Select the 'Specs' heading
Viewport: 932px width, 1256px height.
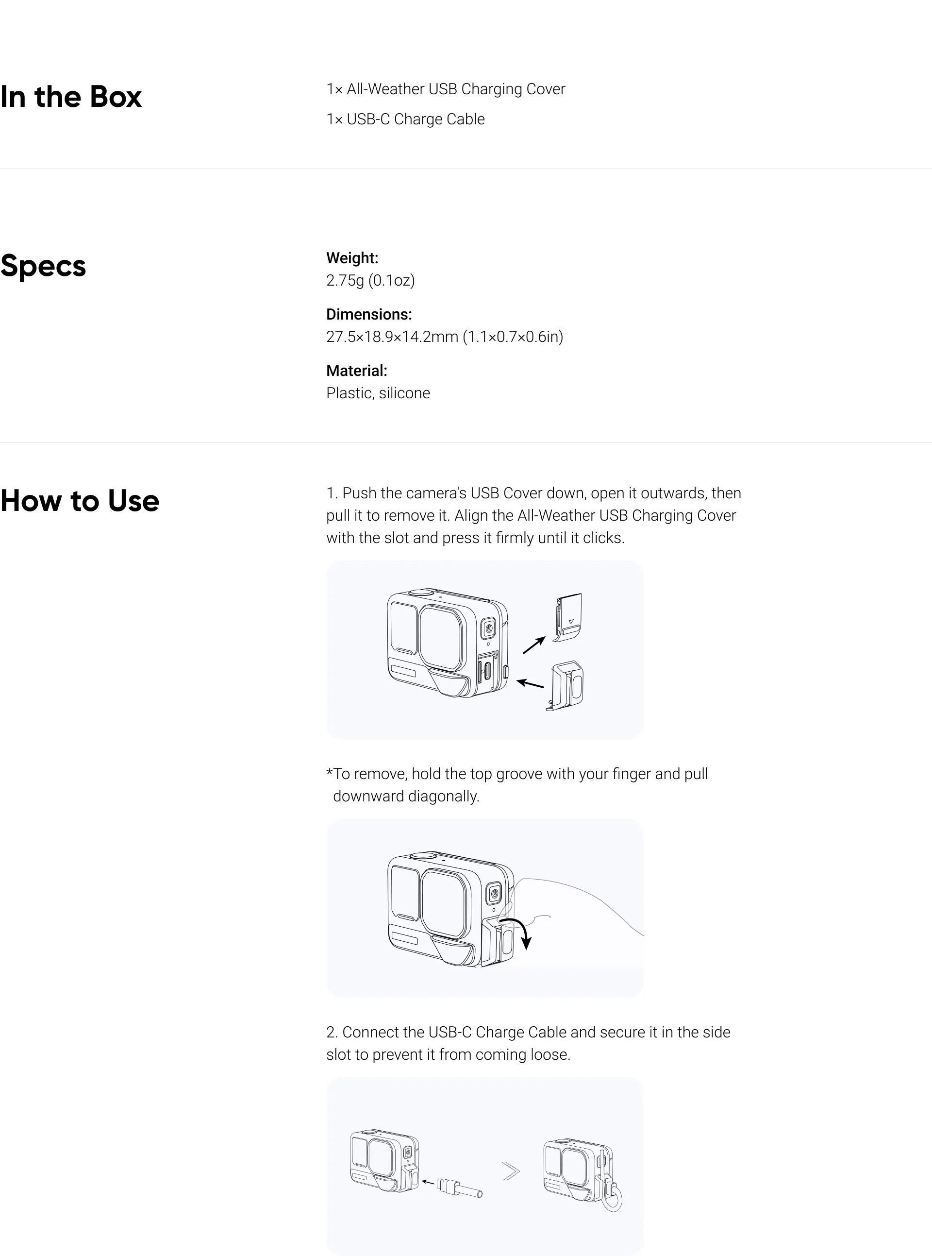[43, 266]
